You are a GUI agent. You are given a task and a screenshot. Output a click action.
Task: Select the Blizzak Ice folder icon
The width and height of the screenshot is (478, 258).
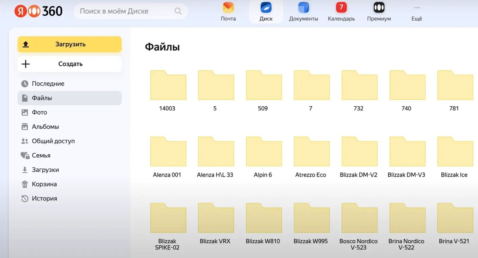[x=455, y=151]
